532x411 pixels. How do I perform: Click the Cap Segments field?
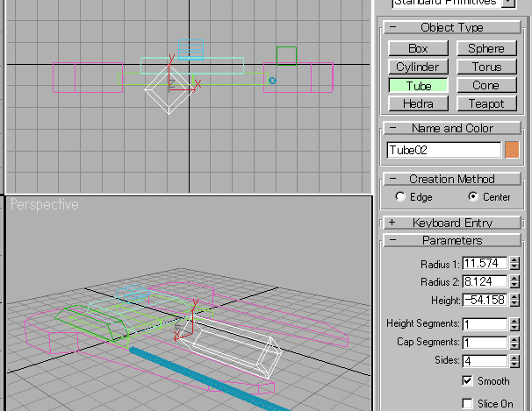tap(485, 343)
